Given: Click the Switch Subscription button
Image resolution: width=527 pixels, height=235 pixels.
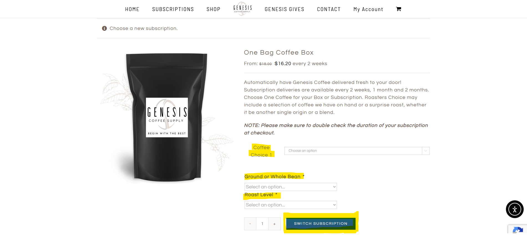Looking at the screenshot, I should tap(321, 223).
